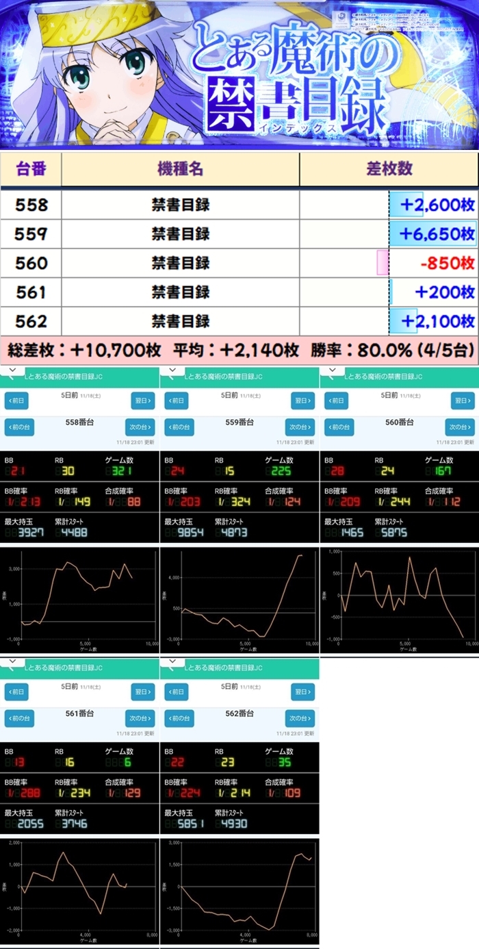Click the 差枚数 column header
The height and width of the screenshot is (949, 479).
[x=389, y=169]
